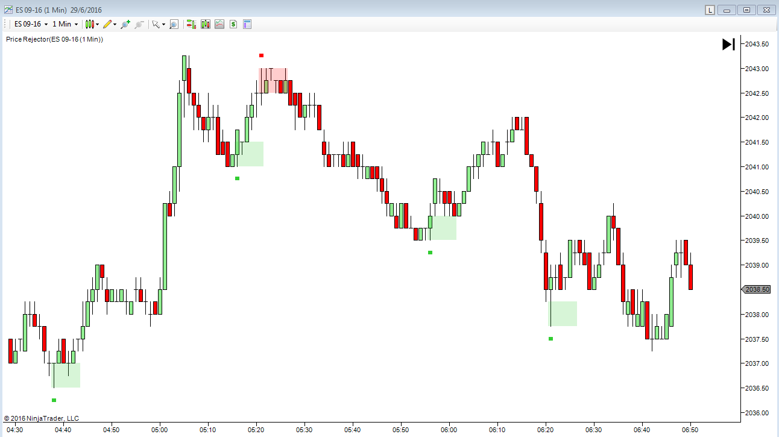
Task: Click the zoom in magnifier icon
Action: point(125,24)
